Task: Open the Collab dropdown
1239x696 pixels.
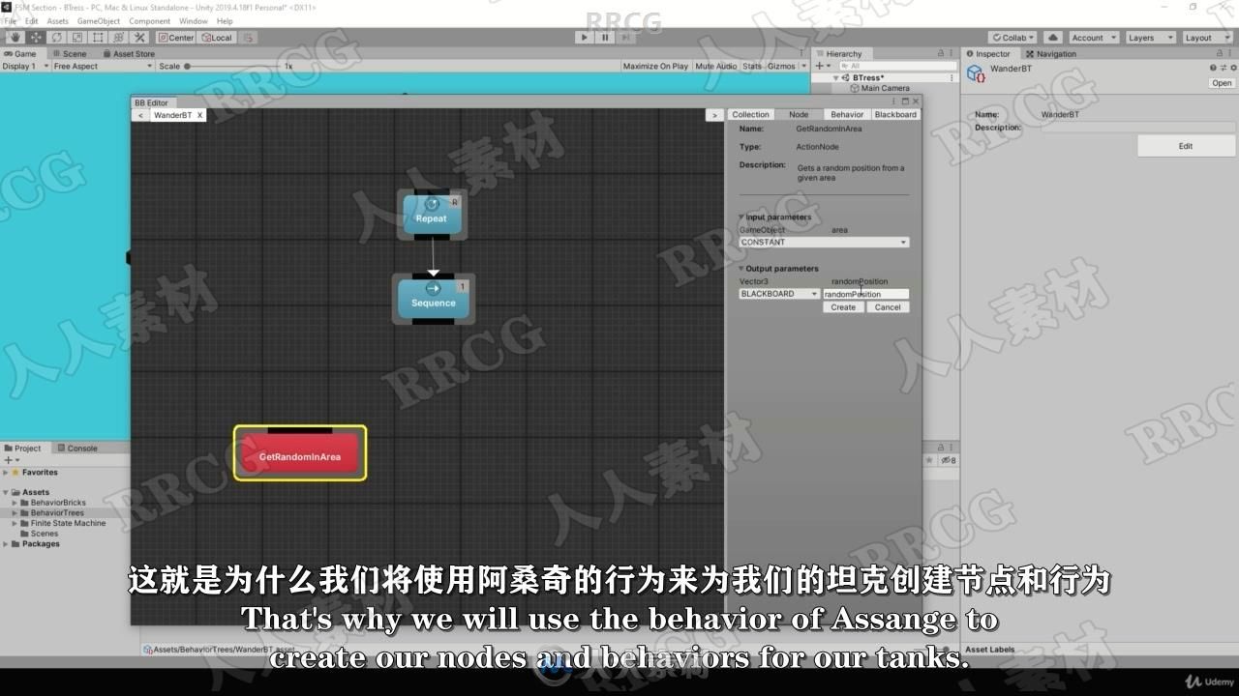Action: point(1012,38)
